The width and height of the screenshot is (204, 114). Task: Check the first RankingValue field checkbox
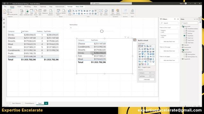coord(184,54)
